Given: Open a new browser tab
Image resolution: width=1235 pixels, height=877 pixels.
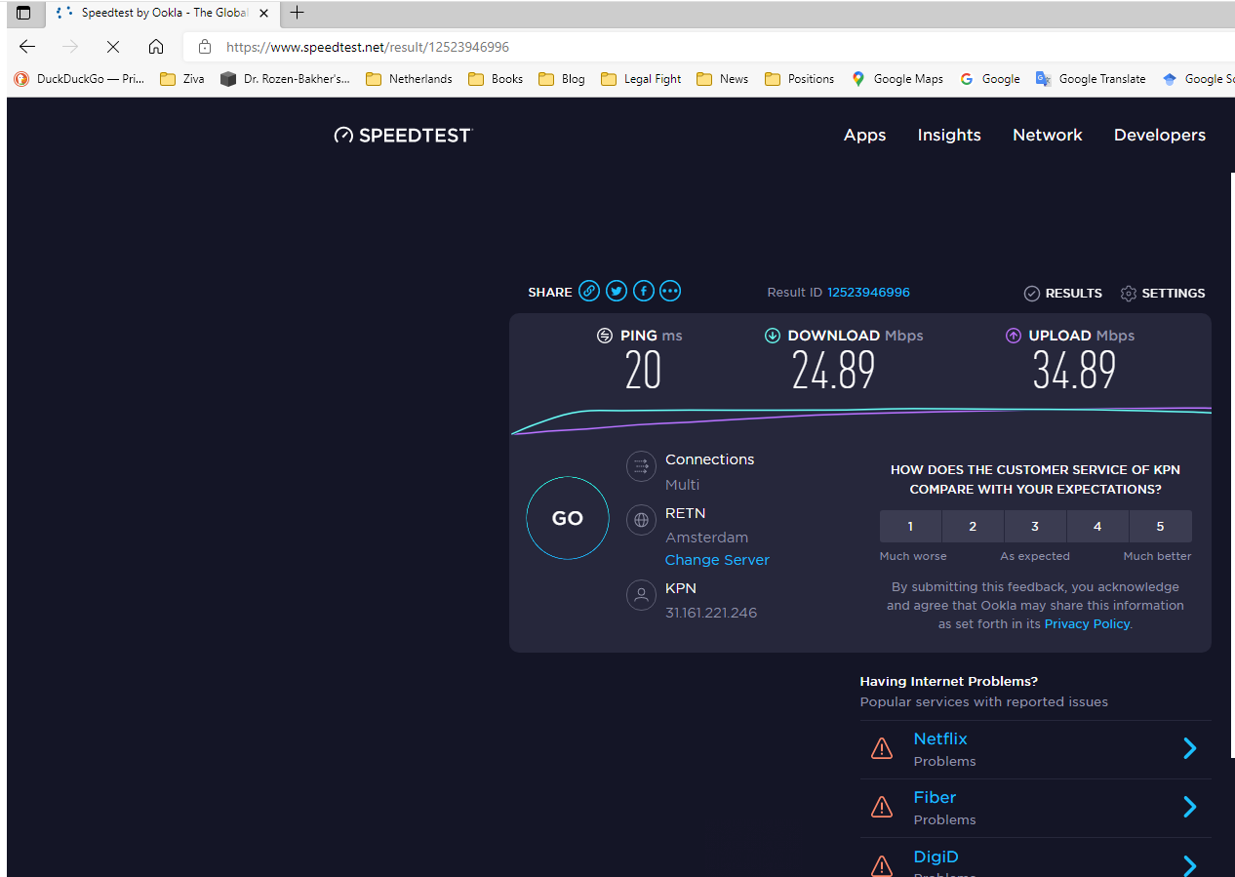Looking at the screenshot, I should pos(298,13).
